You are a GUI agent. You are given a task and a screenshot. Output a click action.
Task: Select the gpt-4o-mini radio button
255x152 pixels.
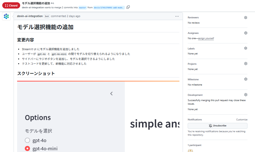pos(27,148)
